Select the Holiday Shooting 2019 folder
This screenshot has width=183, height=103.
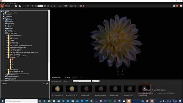click(x=16, y=49)
